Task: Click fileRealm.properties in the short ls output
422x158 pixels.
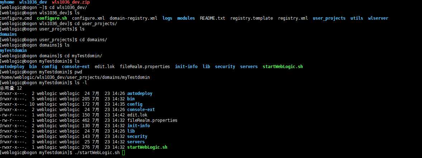Action: point(145,67)
